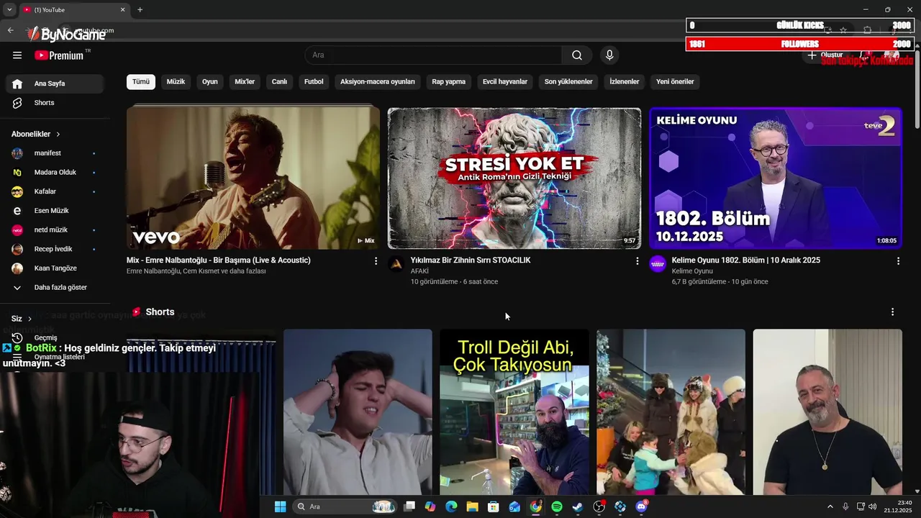
Task: Close the YouTube browser tab
Action: [122, 10]
